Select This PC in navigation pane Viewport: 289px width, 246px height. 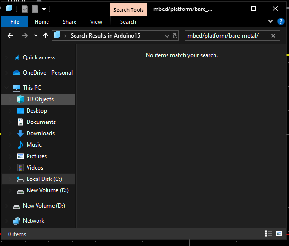(32, 88)
